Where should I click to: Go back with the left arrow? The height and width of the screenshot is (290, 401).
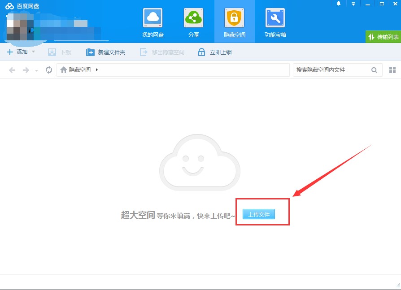[12, 70]
